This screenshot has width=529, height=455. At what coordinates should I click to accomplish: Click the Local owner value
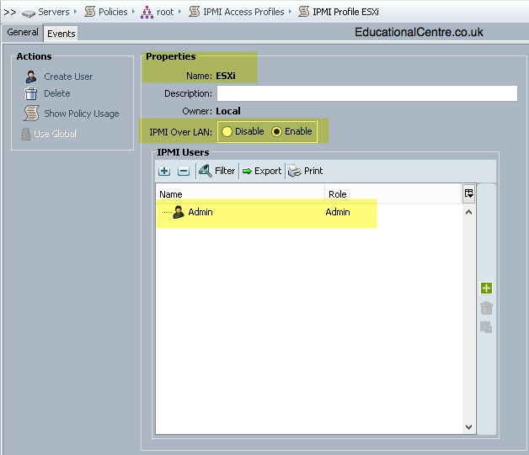[228, 111]
